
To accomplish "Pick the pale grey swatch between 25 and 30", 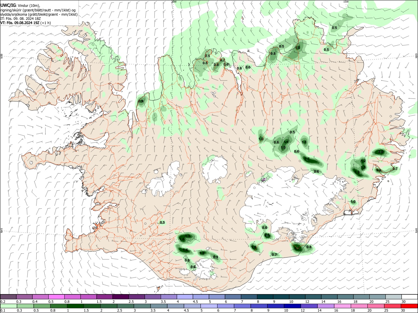I will tap(394, 297).
